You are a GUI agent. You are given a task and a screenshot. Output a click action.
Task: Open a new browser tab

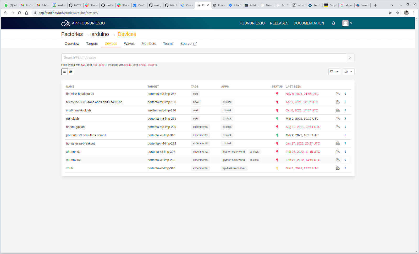375,5
